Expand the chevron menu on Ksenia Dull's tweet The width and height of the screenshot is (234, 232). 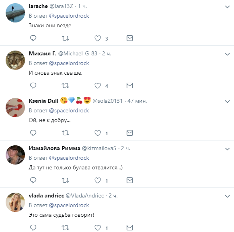click(227, 102)
